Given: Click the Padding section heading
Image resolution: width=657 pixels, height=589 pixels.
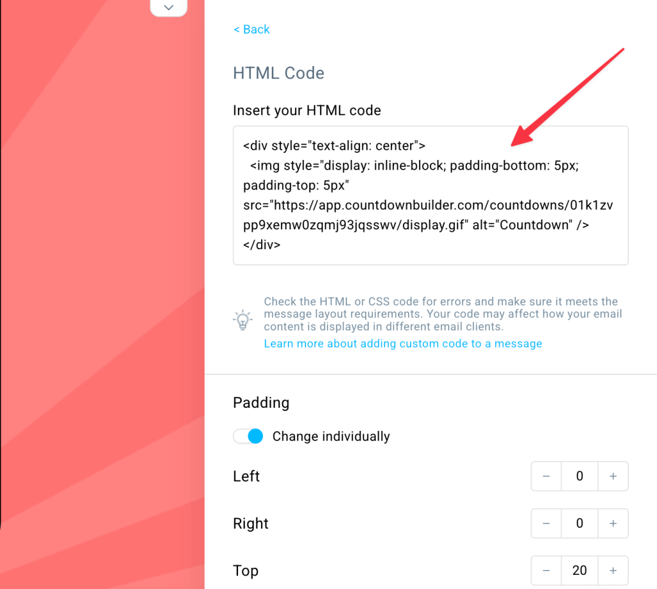Looking at the screenshot, I should pyautogui.click(x=261, y=403).
